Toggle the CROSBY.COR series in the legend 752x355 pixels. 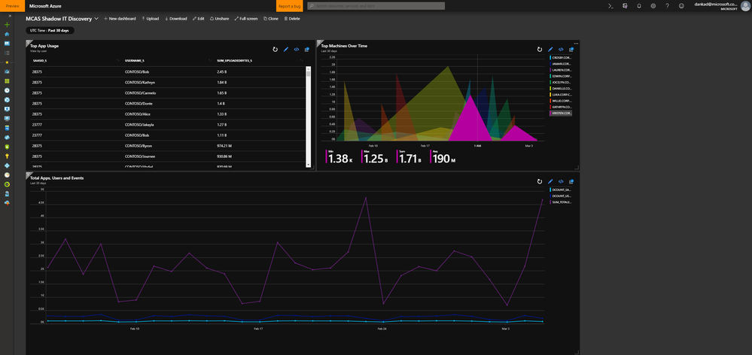tap(560, 57)
